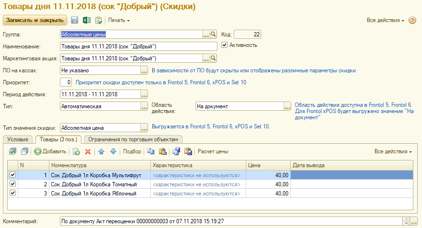Click the Наименование input field
The image size is (422, 228).
[138, 46]
